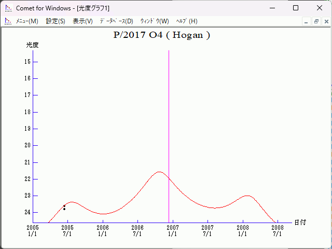This screenshot has width=332, height=249.
Task: Click the P/2017 O4 (Hogan) graph title
Action: coord(161,35)
